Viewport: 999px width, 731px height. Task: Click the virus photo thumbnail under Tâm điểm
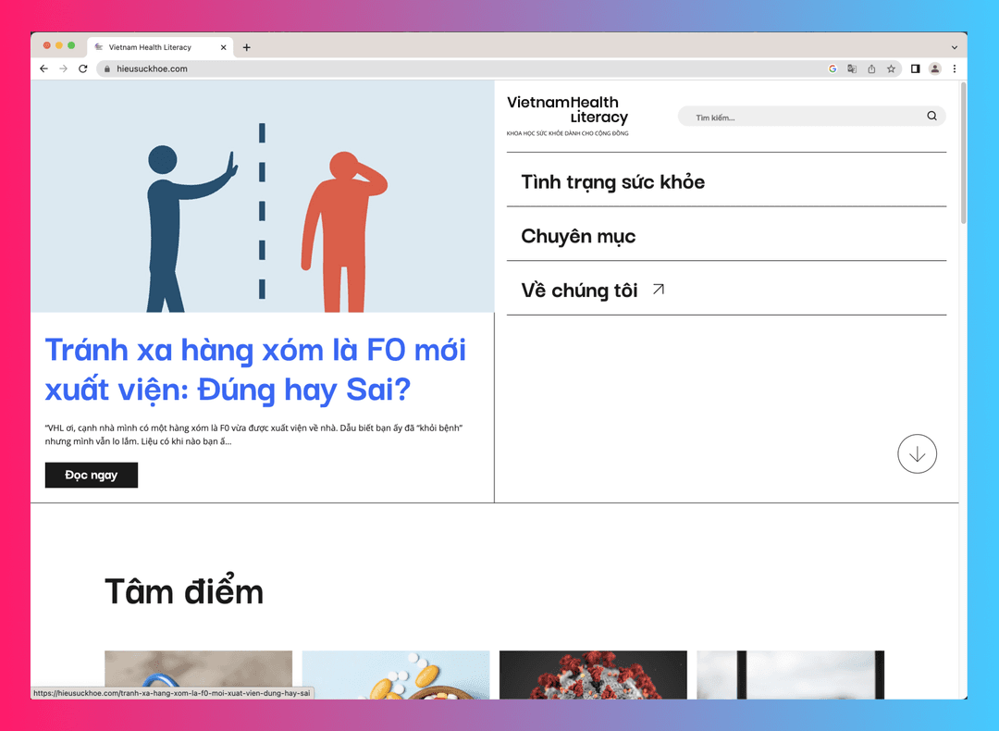[593, 675]
